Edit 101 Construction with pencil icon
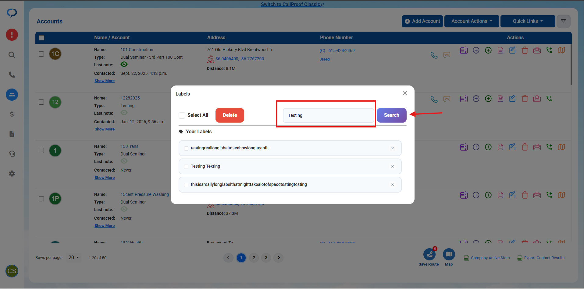584x289 pixels. 512,50
